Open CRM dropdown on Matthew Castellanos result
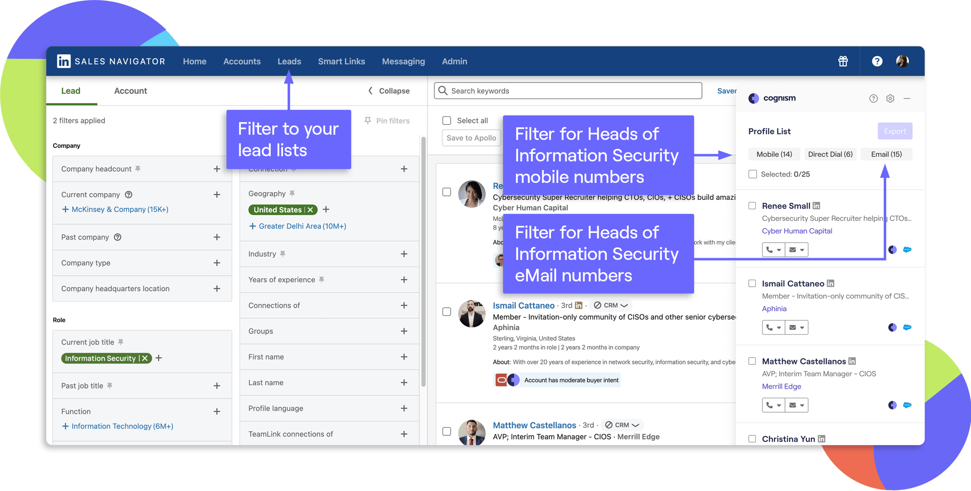The image size is (971, 491). click(x=622, y=425)
